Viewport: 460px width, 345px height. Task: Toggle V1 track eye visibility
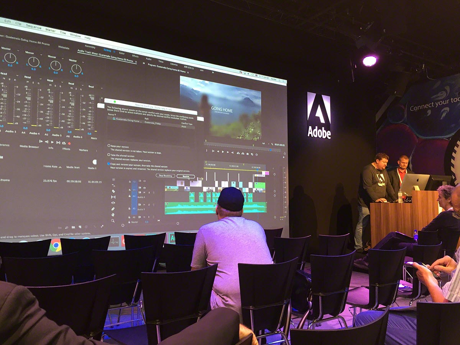pos(145,188)
